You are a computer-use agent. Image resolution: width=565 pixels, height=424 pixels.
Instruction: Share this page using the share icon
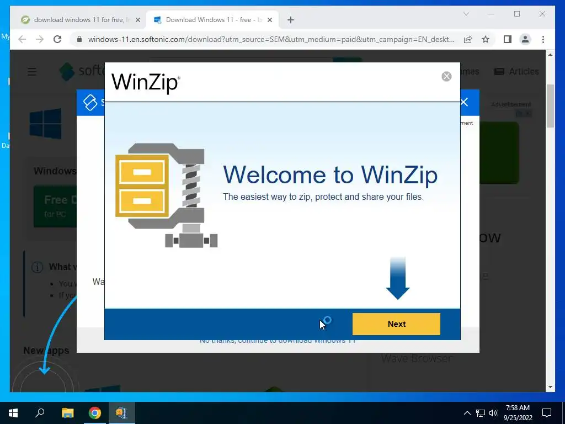point(468,39)
